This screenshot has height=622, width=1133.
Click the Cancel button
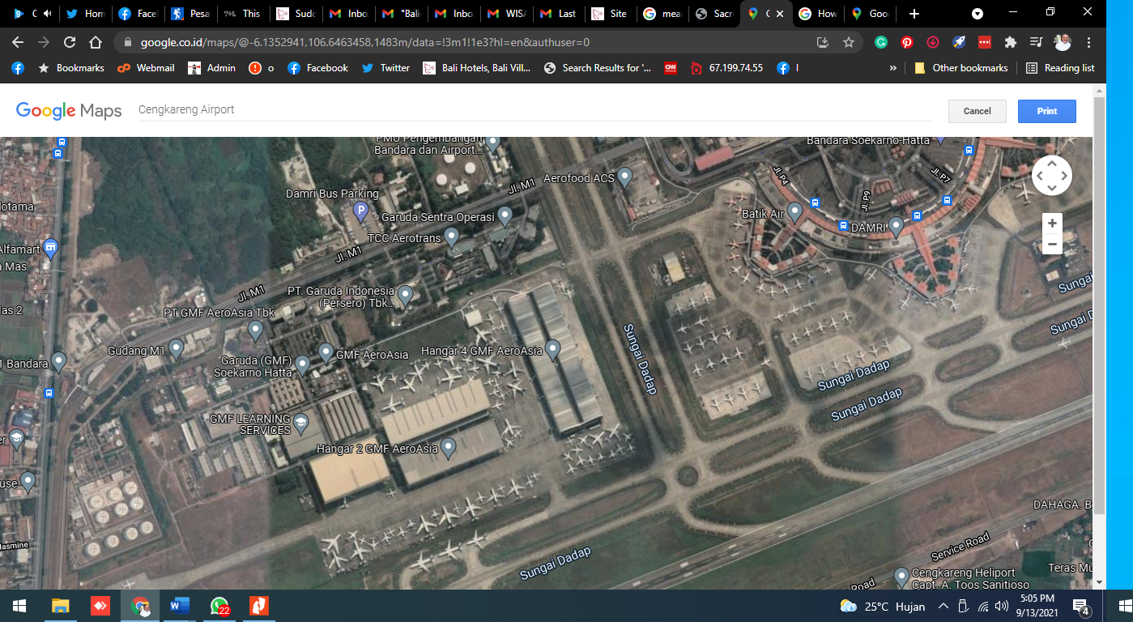[x=978, y=111]
